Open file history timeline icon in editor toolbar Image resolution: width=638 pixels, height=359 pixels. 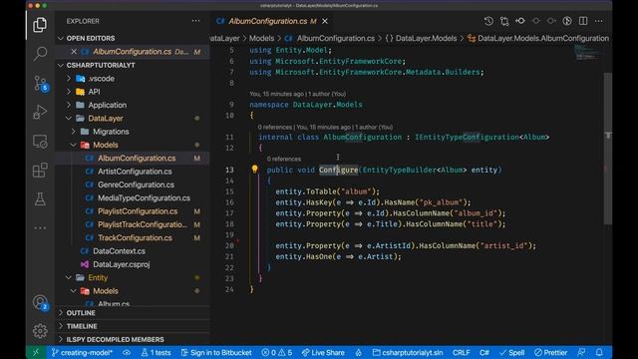[x=488, y=21]
